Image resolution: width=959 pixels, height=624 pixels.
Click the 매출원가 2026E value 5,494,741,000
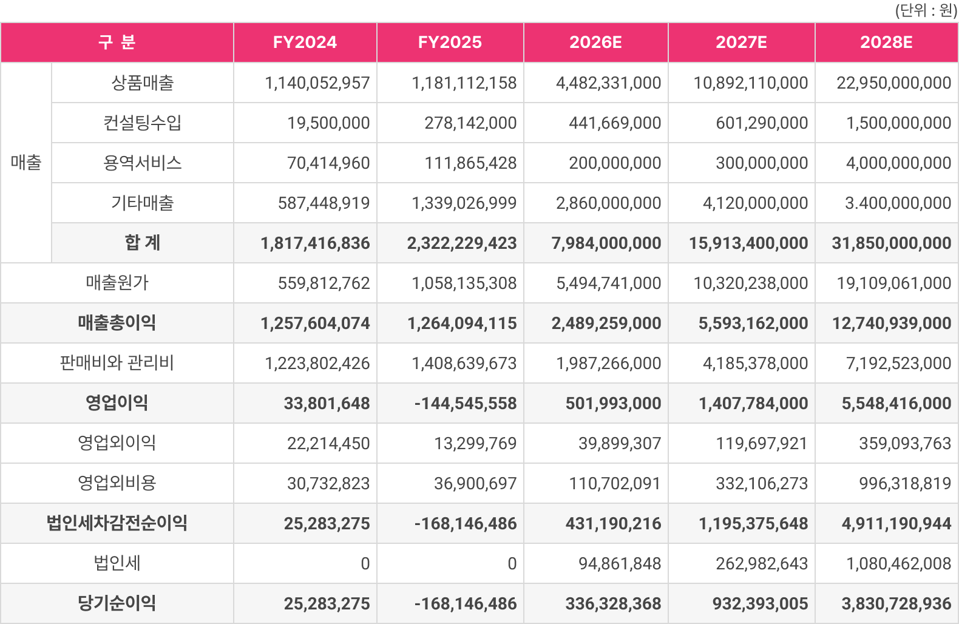[x=608, y=283]
